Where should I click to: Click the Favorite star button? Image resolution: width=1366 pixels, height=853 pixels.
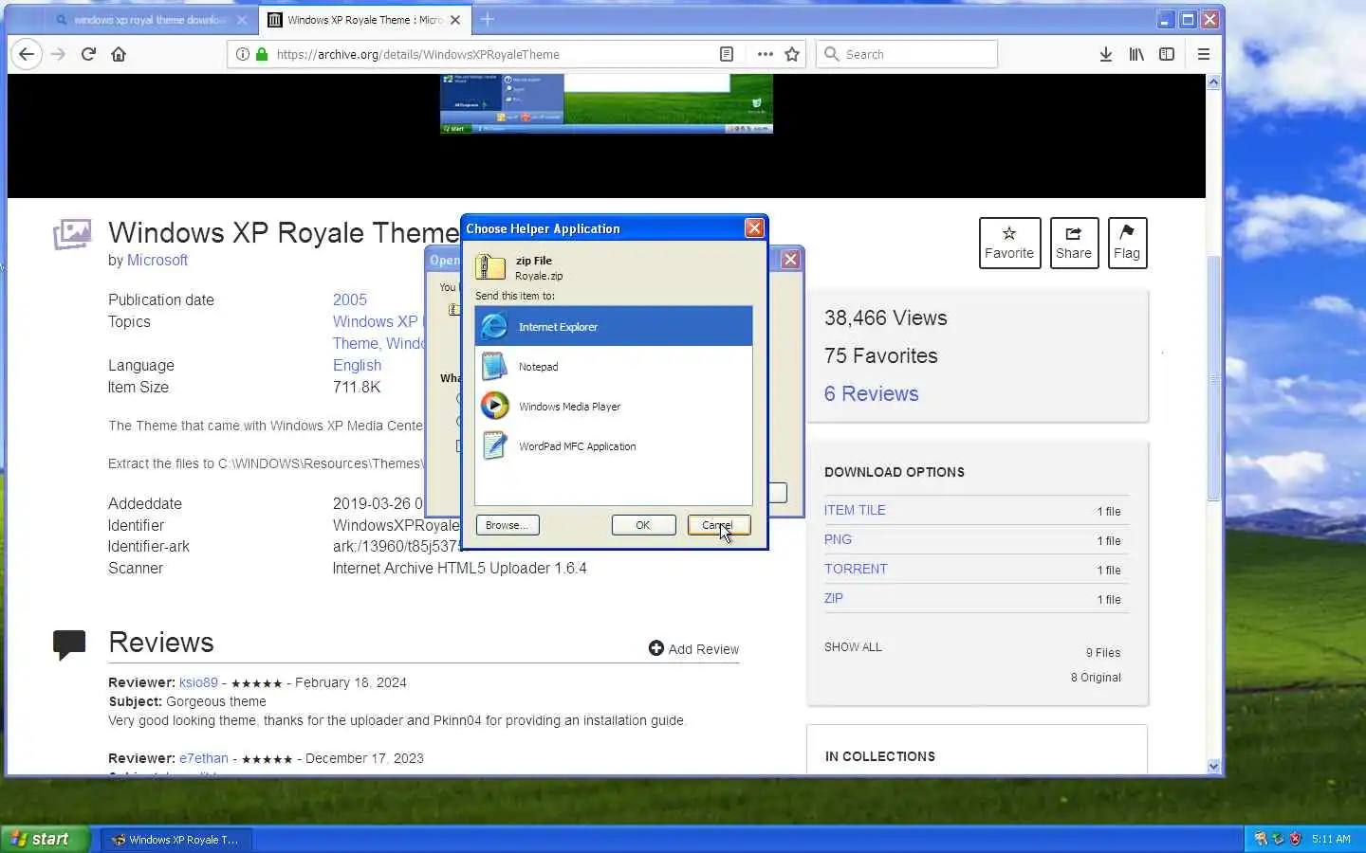tap(1009, 243)
